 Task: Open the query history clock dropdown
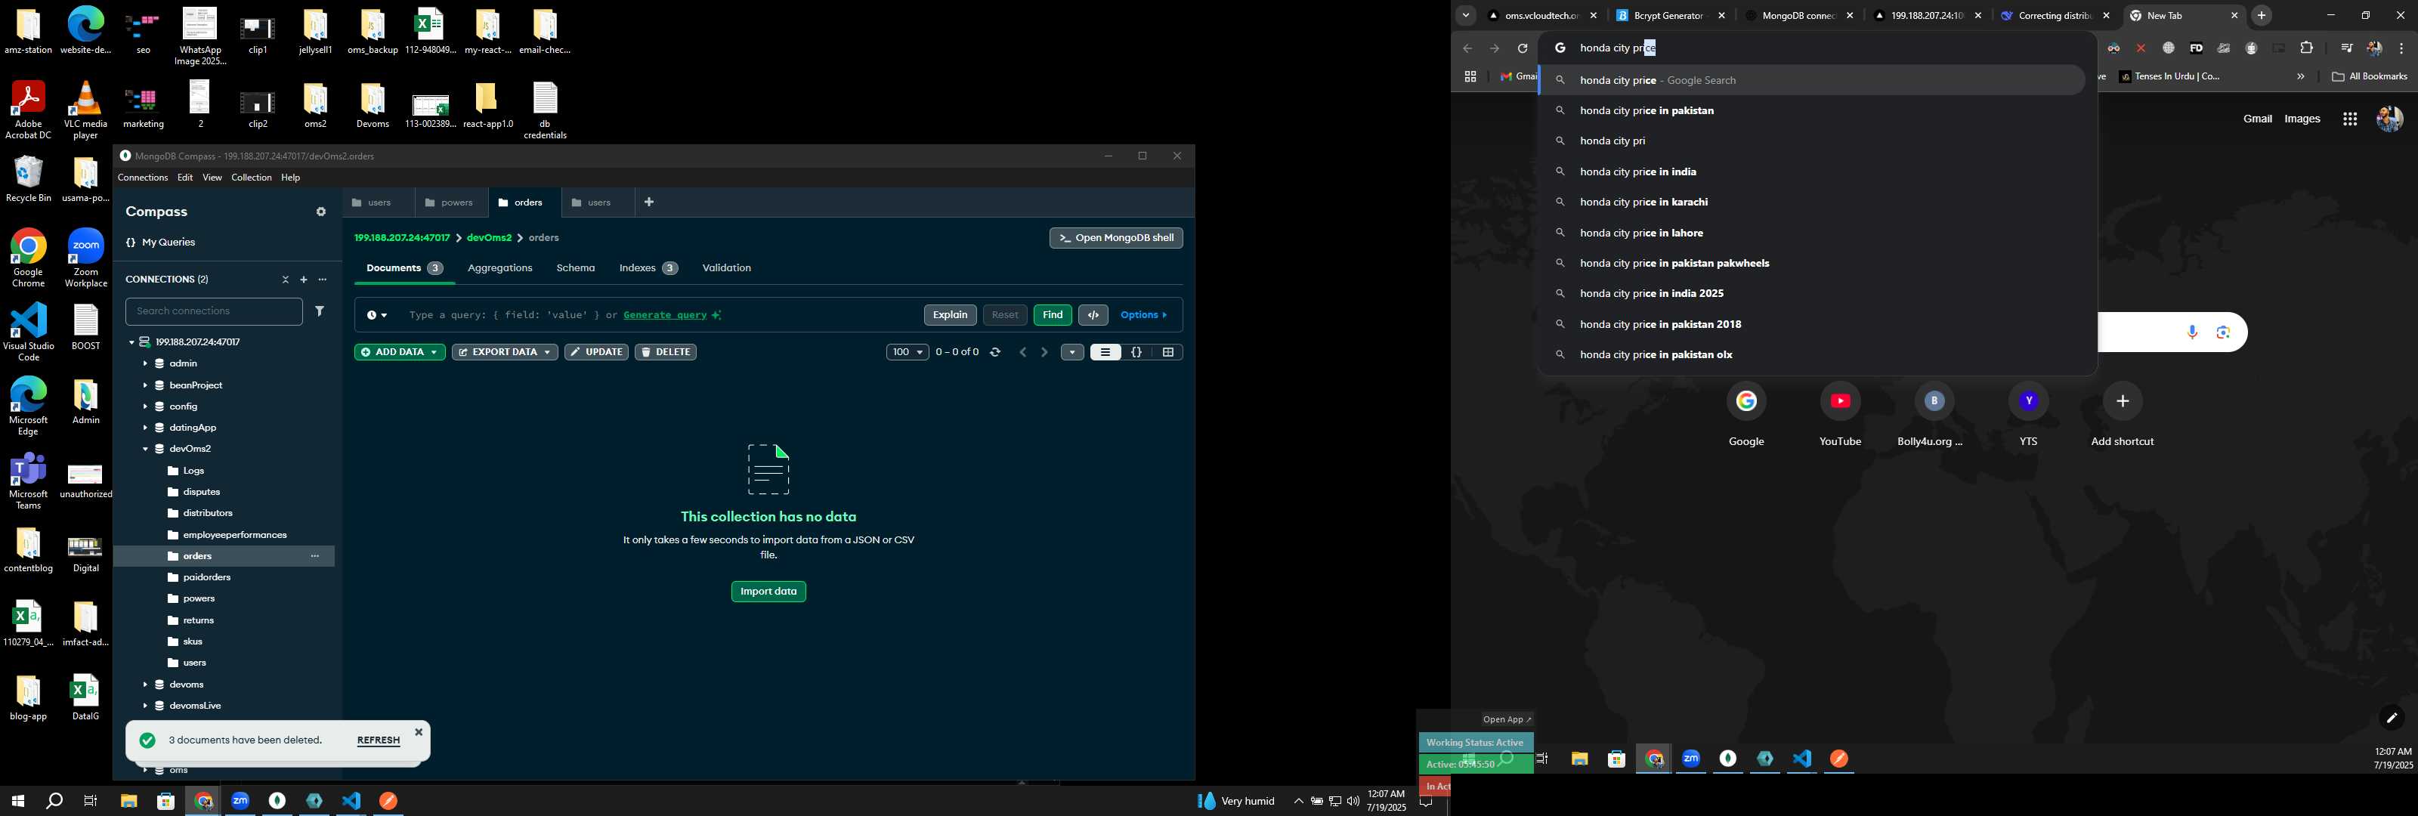(x=376, y=316)
